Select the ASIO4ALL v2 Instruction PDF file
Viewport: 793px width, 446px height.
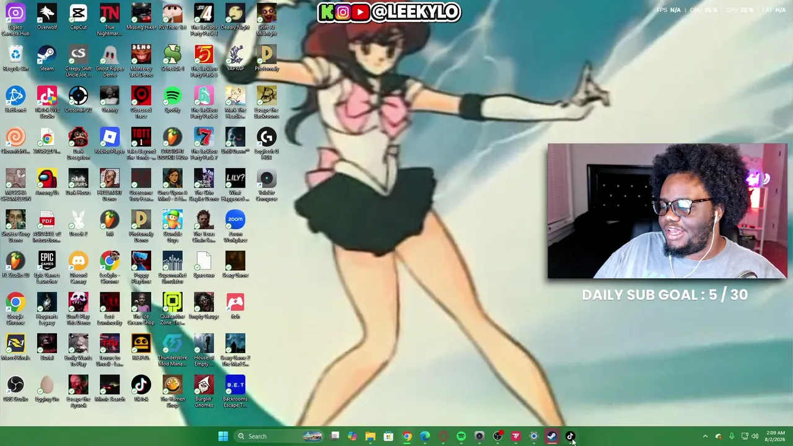click(47, 226)
